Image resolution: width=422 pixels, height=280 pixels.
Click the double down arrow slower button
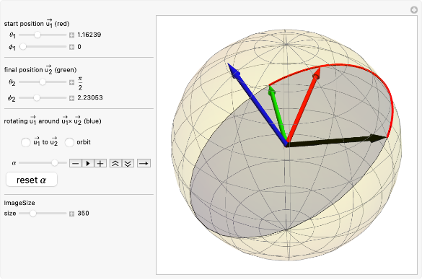pos(128,163)
